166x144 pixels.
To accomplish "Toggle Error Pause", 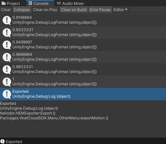I will click(100, 10).
